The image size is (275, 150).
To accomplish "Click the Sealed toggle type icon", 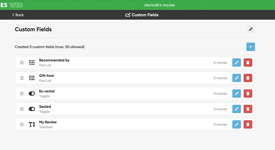I will (x=32, y=109).
